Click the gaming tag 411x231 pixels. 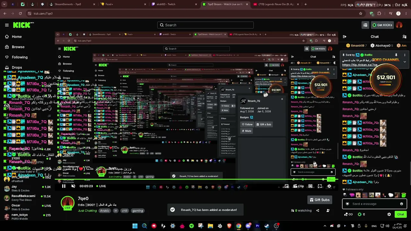click(x=137, y=211)
